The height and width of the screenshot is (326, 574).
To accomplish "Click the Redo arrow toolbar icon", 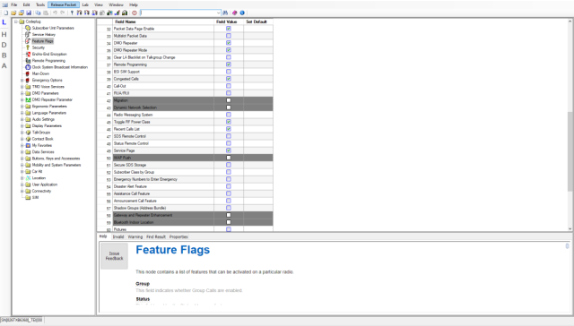I will [63, 13].
